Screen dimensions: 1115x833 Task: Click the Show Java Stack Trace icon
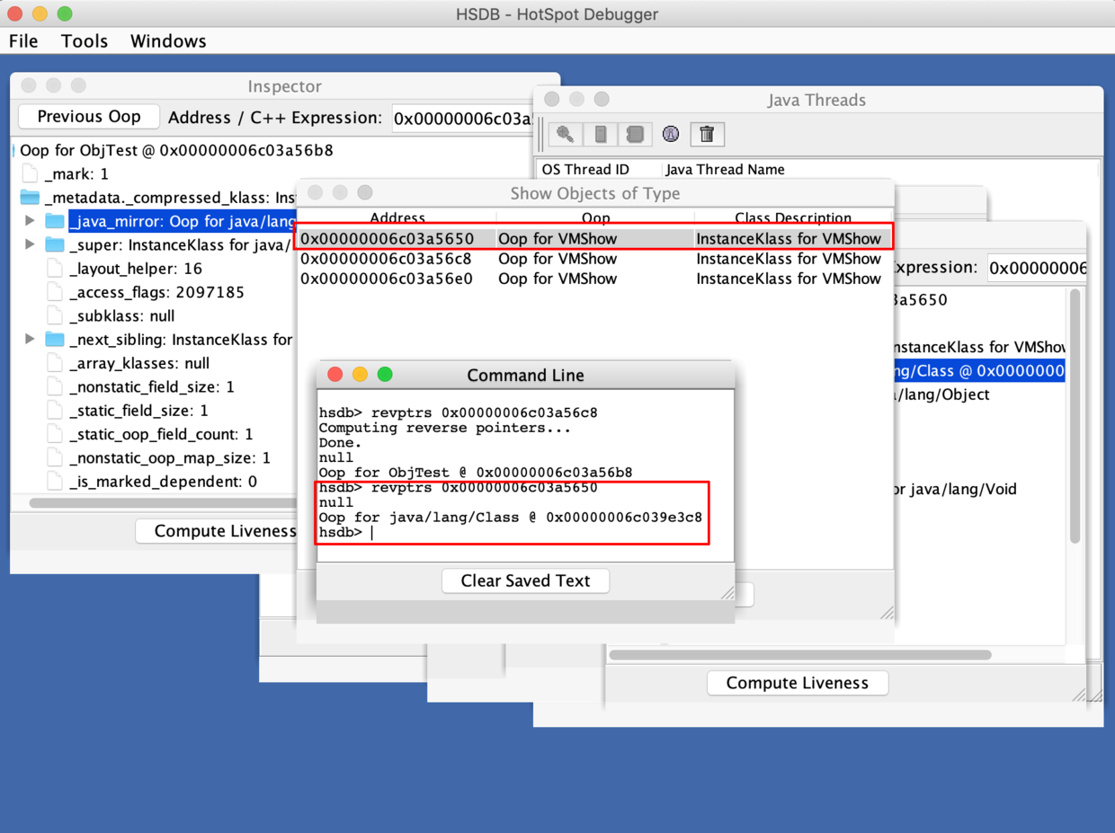(635, 135)
